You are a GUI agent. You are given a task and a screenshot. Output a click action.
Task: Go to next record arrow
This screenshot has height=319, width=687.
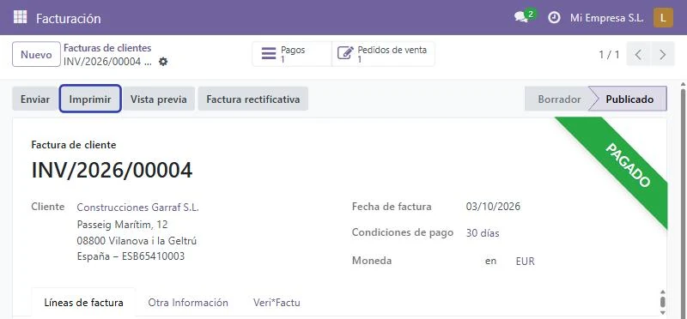point(663,54)
